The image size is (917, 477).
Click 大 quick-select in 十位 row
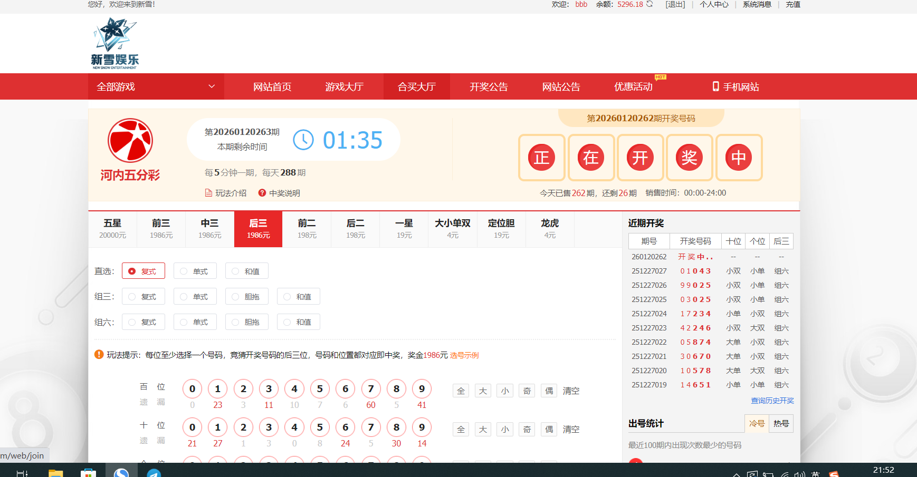(483, 429)
